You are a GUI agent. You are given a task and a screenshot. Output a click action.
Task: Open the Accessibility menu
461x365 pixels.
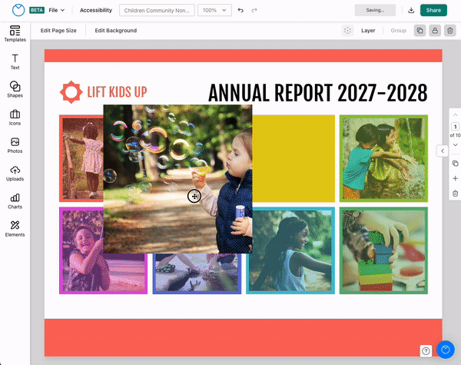[x=96, y=10]
